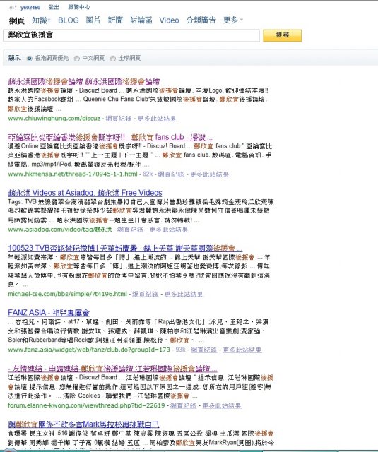The height and width of the screenshot is (452, 378).
Task: Focus the search box containing 鄭欣宜後援會
Action: (x=131, y=35)
